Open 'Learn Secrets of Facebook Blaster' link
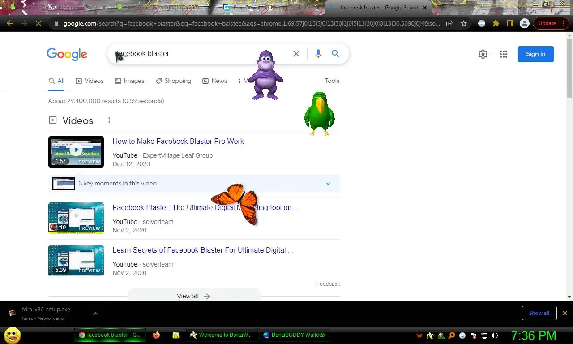 click(x=203, y=250)
